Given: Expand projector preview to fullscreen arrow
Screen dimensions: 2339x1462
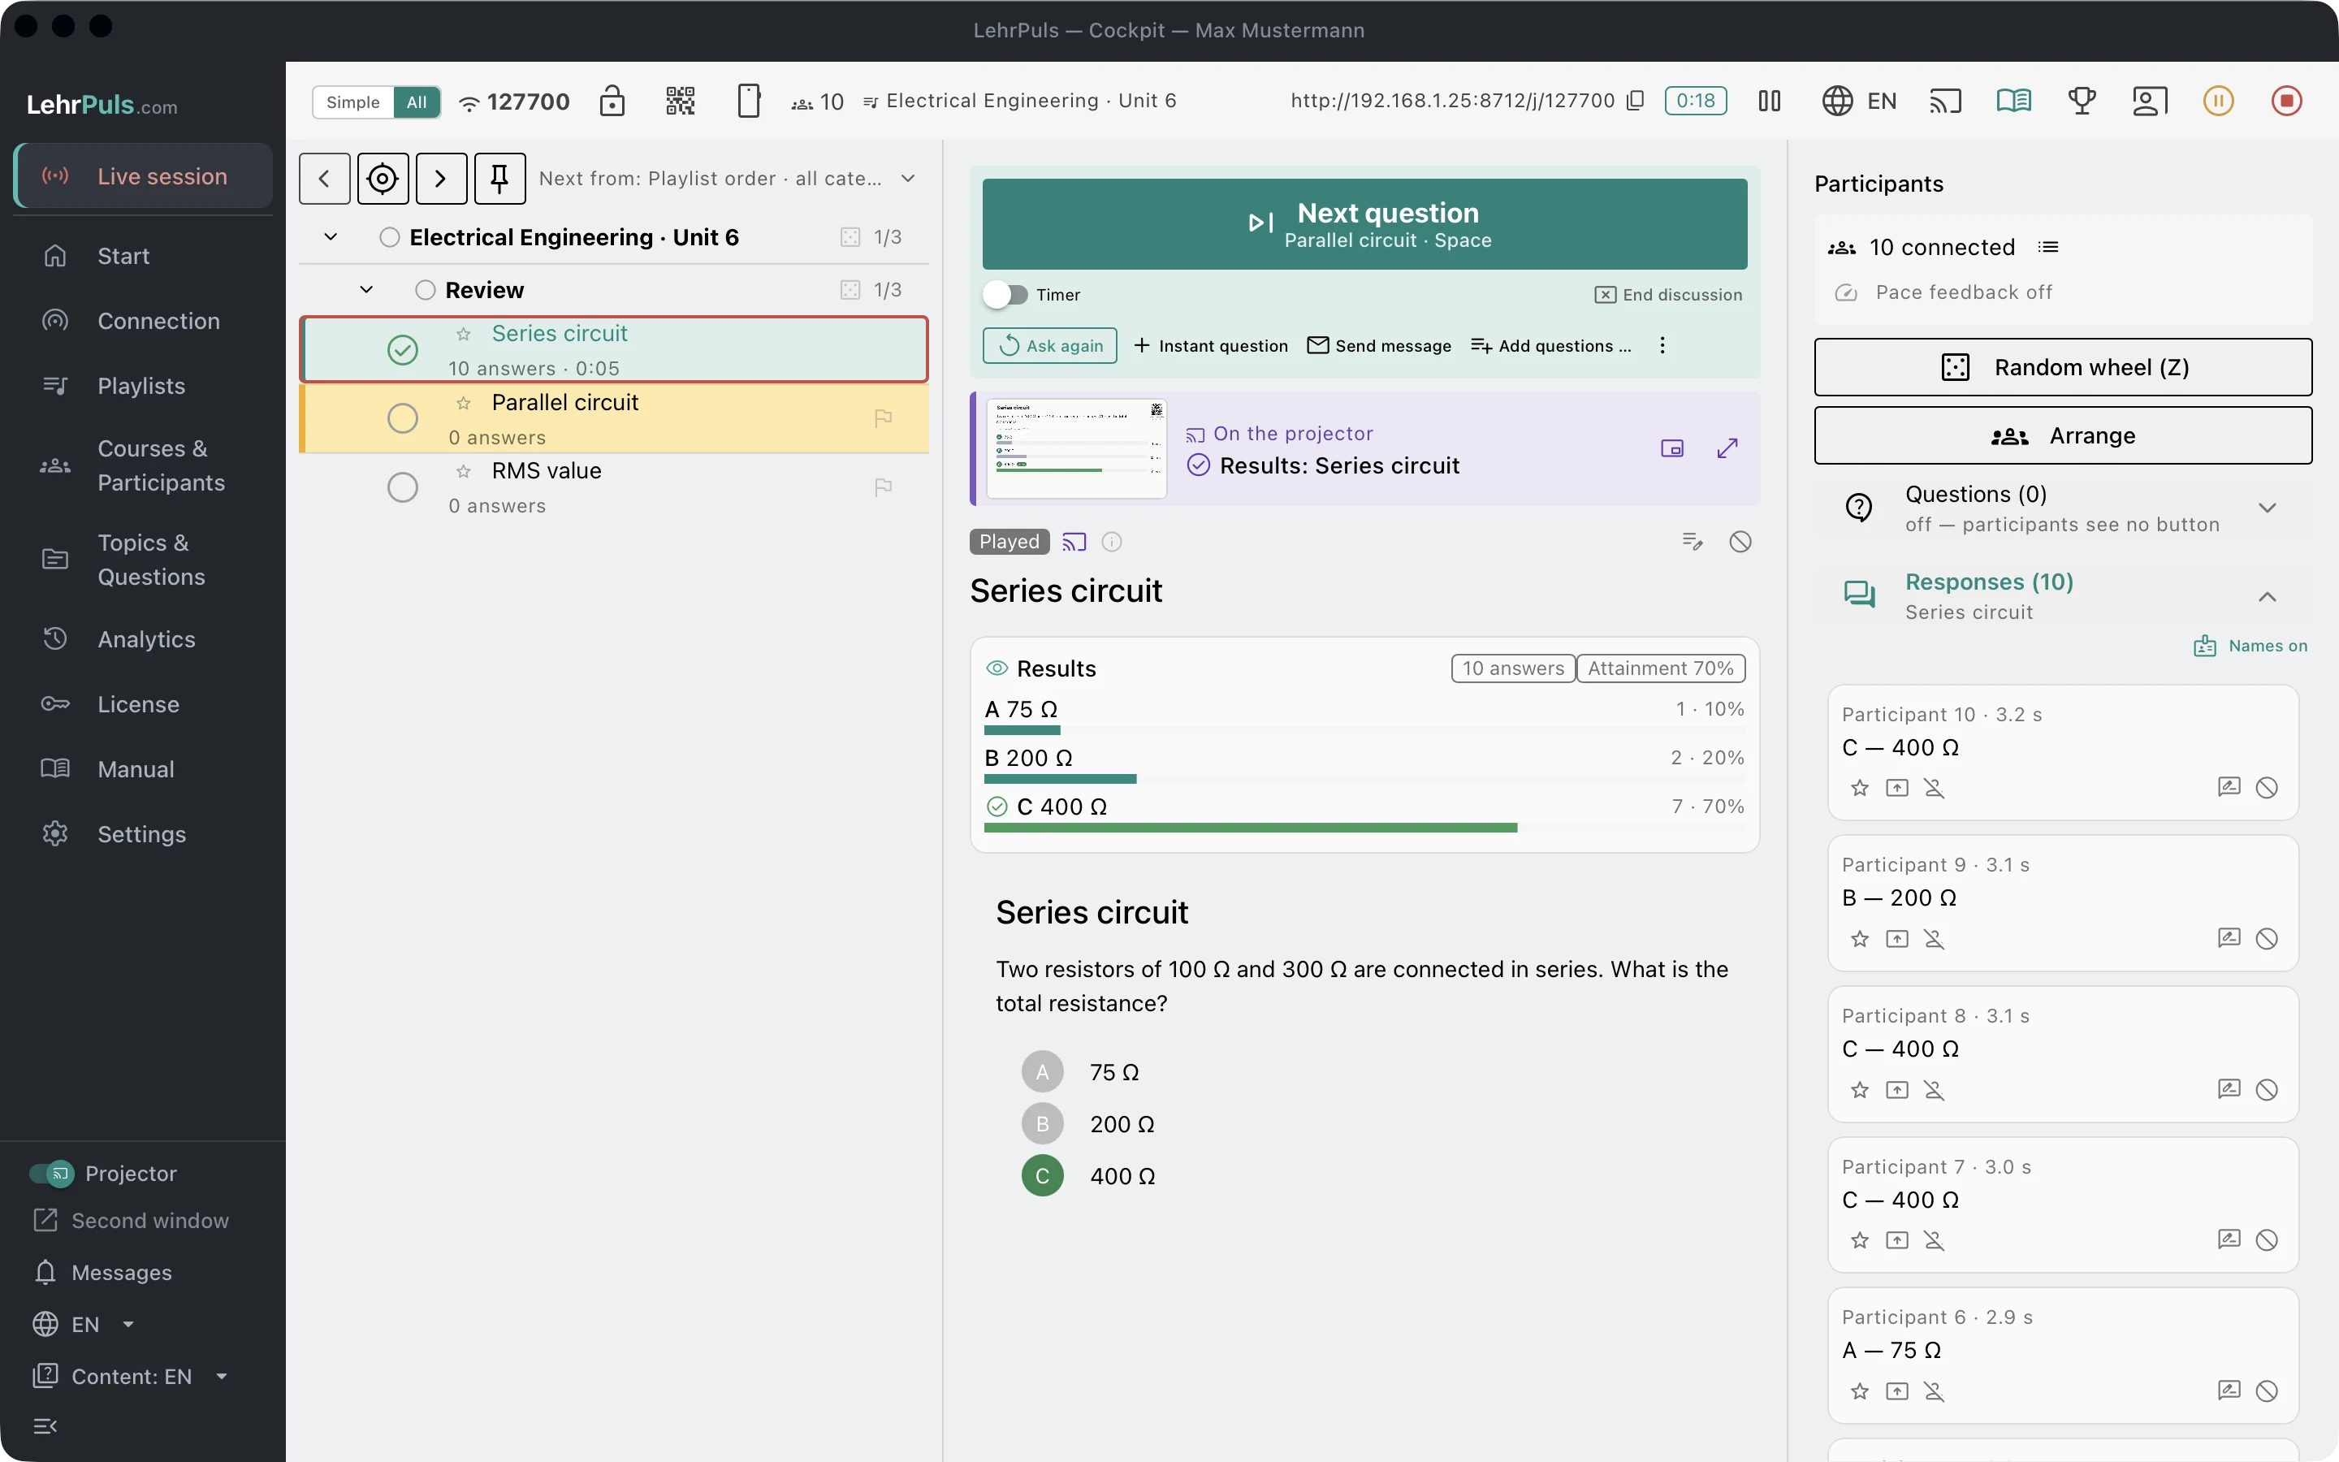Looking at the screenshot, I should click(x=1727, y=448).
